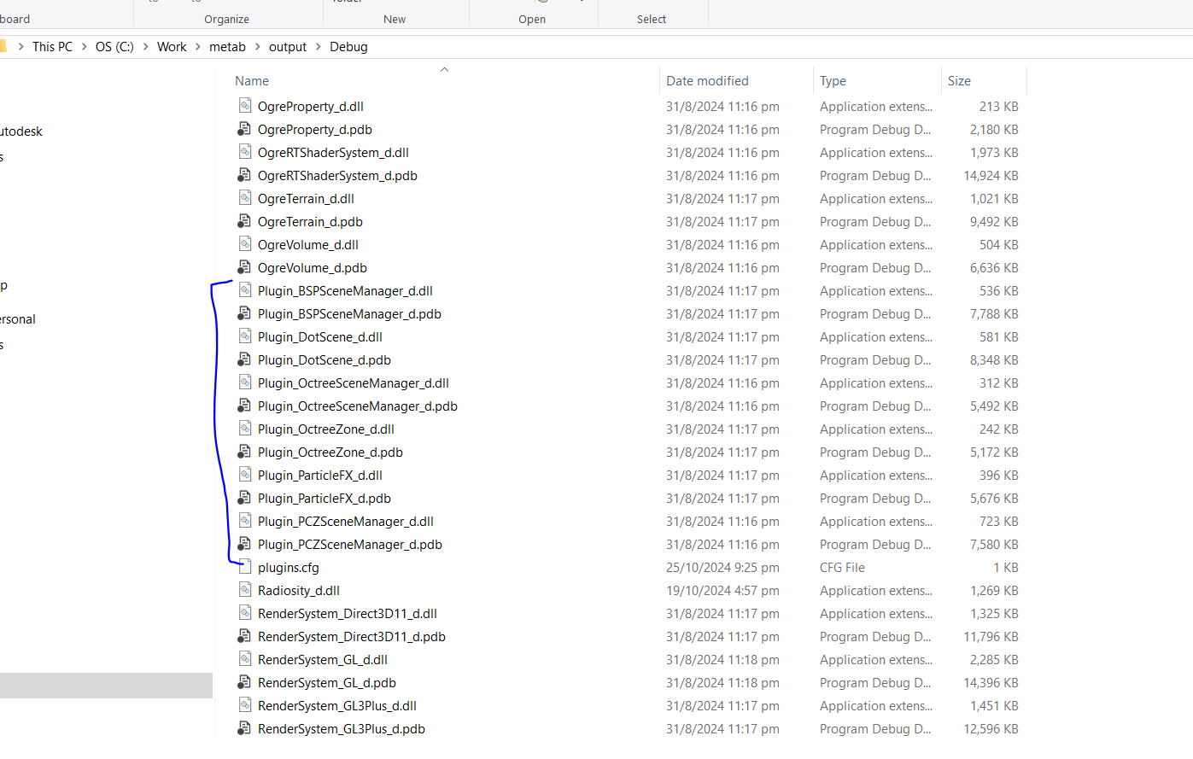Click the 14,924 KB size cell
The image size is (1193, 759).
[991, 176]
